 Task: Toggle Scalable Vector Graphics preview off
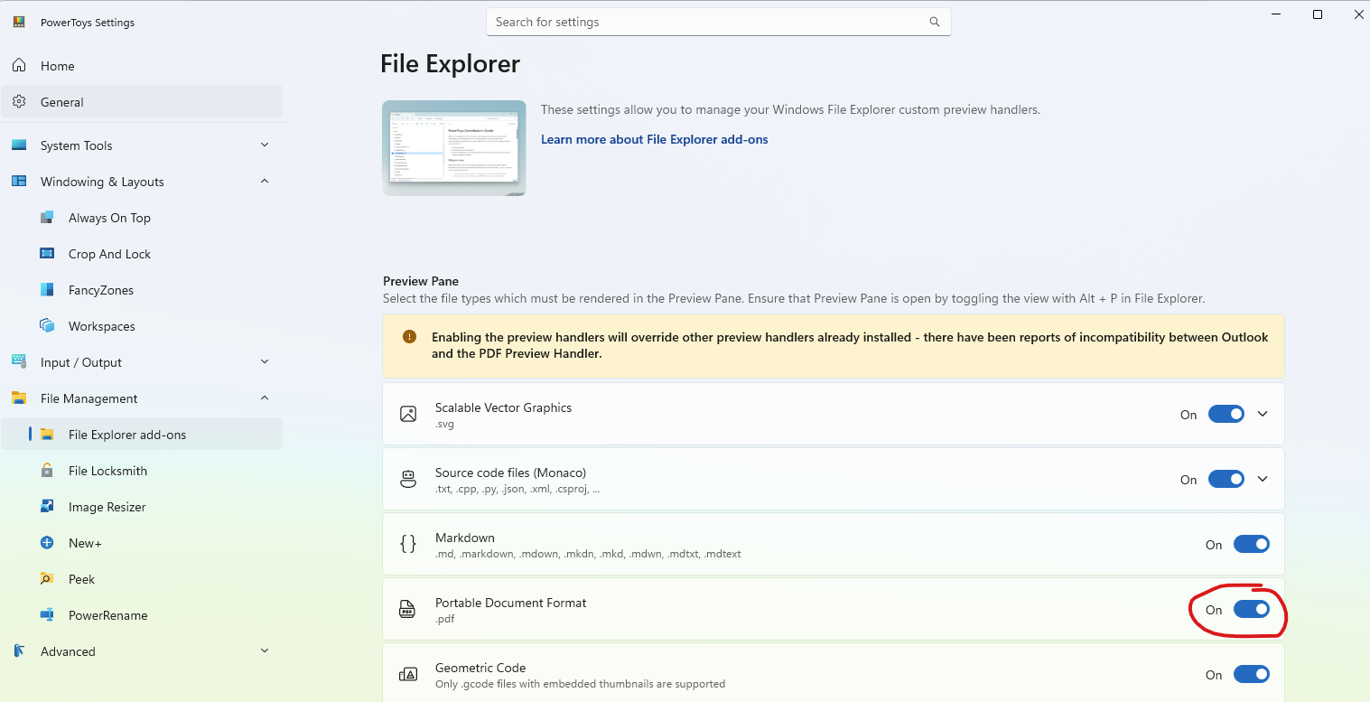1226,415
